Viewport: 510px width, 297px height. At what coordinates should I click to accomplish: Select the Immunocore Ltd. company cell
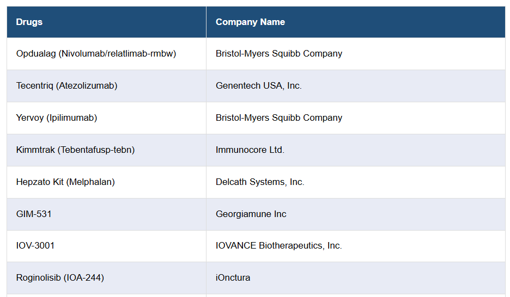(x=250, y=150)
